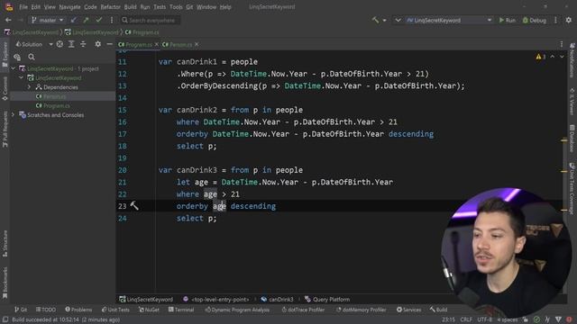Close the Program.cs tab
This screenshot has height=324, width=577.
click(156, 44)
